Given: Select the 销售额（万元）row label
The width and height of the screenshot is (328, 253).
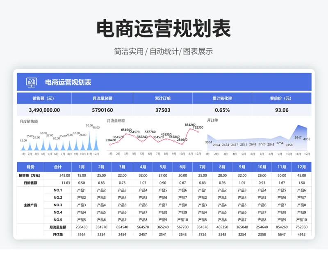Looking at the screenshot, I should [30, 175].
